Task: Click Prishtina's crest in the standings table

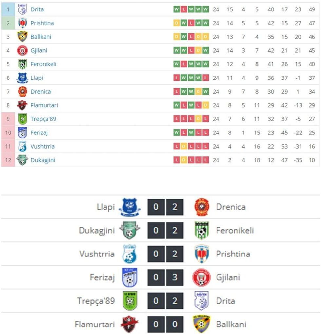Action: [22, 23]
